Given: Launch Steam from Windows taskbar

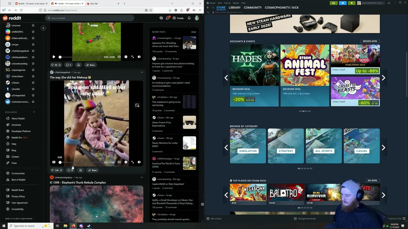Looking at the screenshot, I should [89, 226].
